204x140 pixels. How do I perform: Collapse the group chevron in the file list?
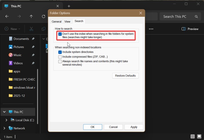coord(44,39)
